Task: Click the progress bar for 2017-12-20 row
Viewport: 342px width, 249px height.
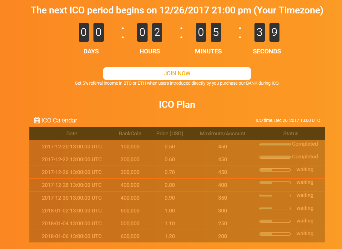Action: 275,144
